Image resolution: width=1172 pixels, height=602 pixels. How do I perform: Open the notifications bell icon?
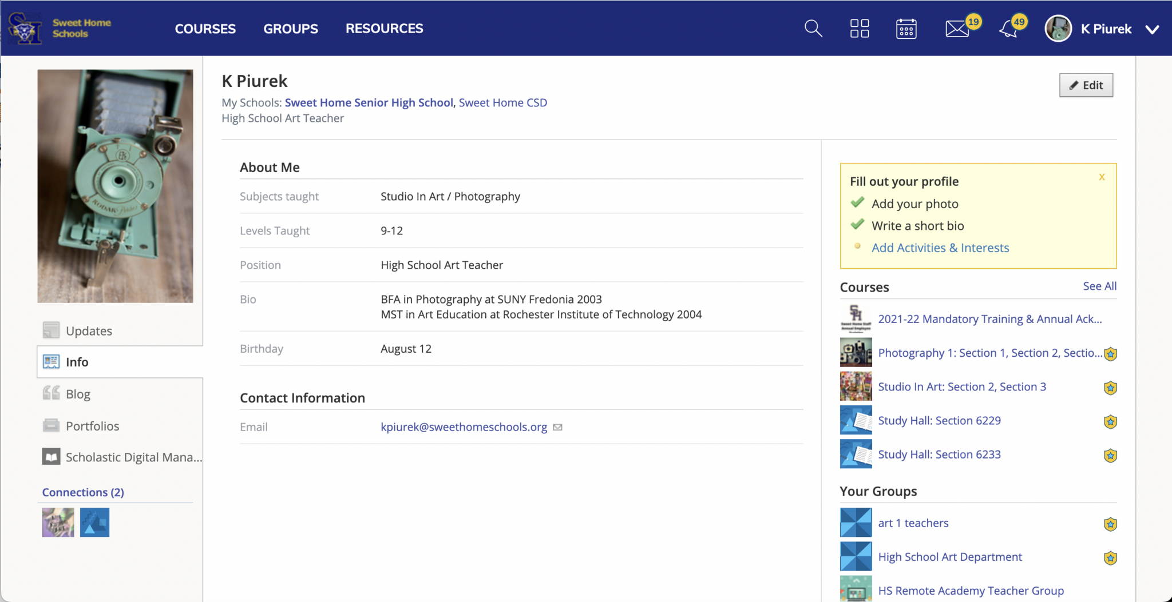(1008, 29)
